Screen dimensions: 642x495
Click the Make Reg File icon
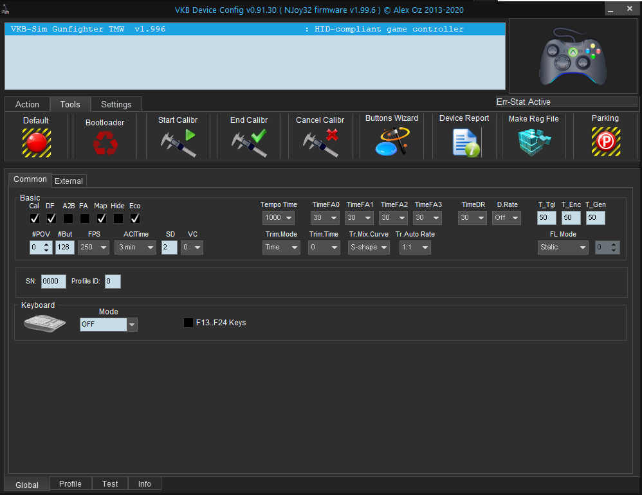(x=534, y=141)
